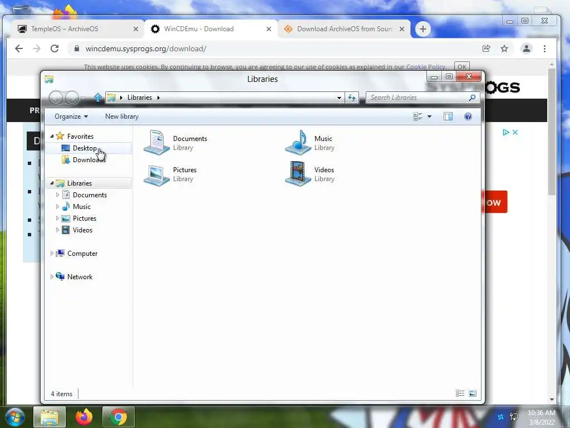The width and height of the screenshot is (570, 428).
Task: Open the Music library icon in main pane
Action: point(298,143)
